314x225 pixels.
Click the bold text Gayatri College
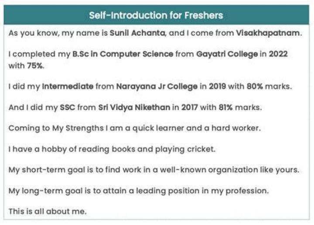point(227,54)
